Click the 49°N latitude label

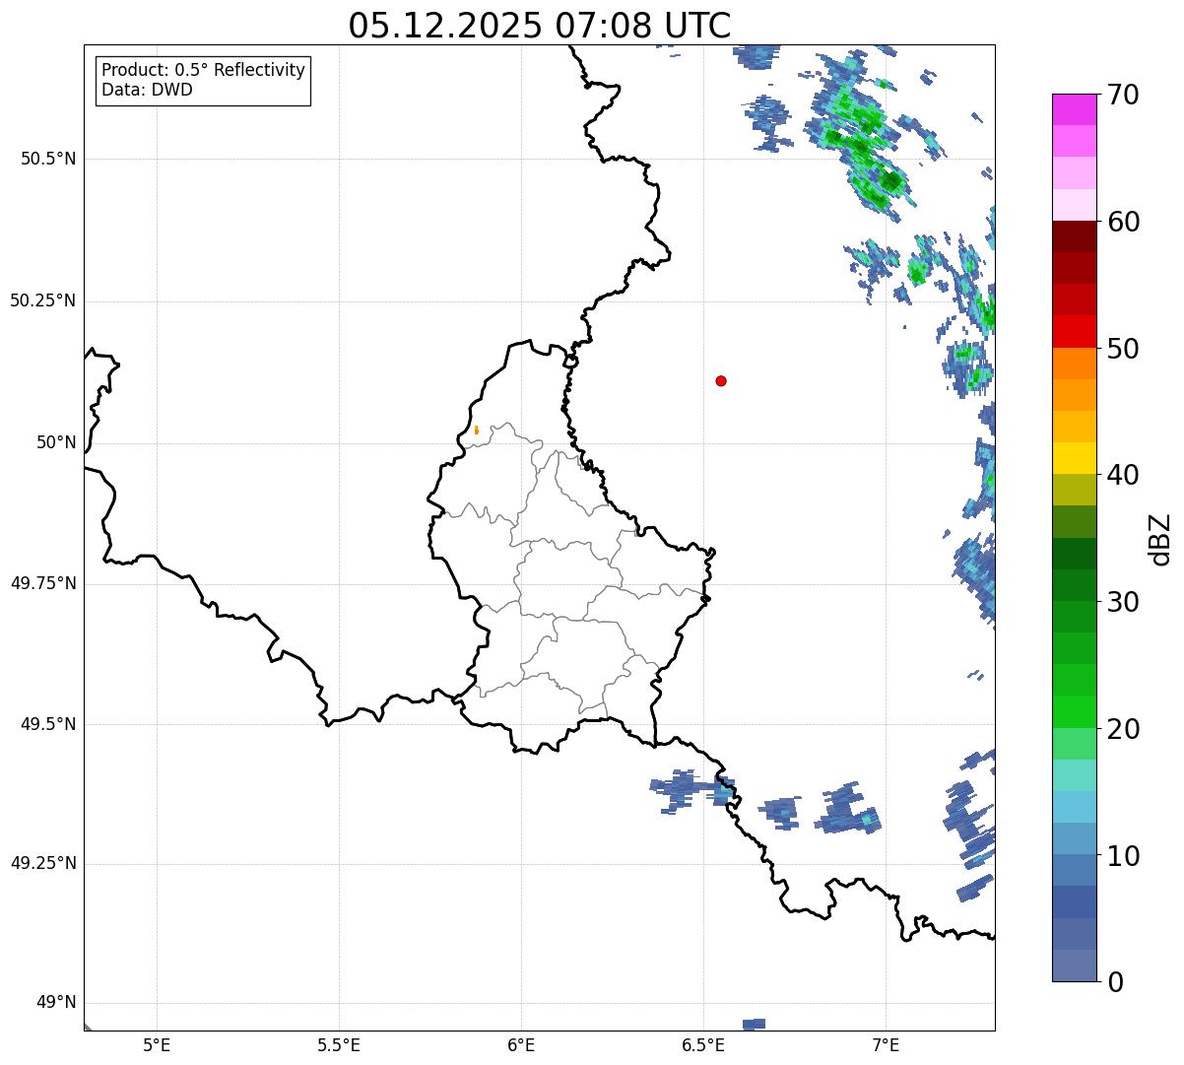click(56, 1003)
